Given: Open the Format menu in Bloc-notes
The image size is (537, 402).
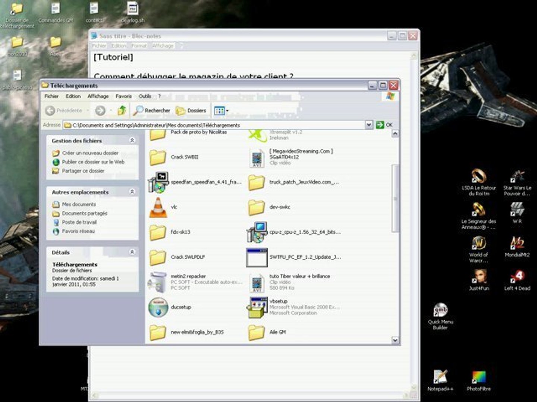Looking at the screenshot, I should point(139,46).
